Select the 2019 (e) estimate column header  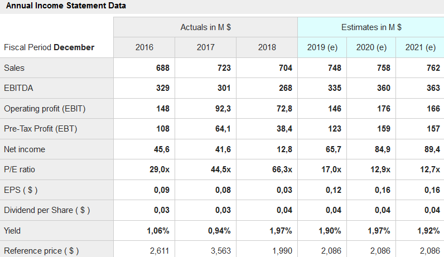tap(322, 47)
